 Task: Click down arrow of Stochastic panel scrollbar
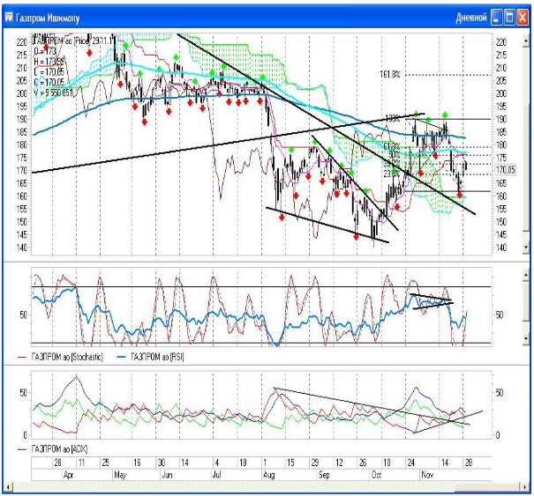[526, 338]
